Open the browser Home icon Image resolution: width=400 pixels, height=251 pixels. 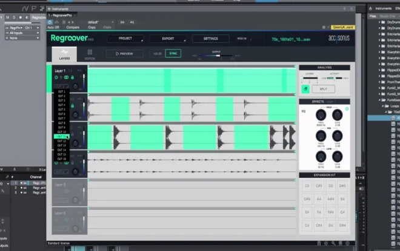point(370,8)
